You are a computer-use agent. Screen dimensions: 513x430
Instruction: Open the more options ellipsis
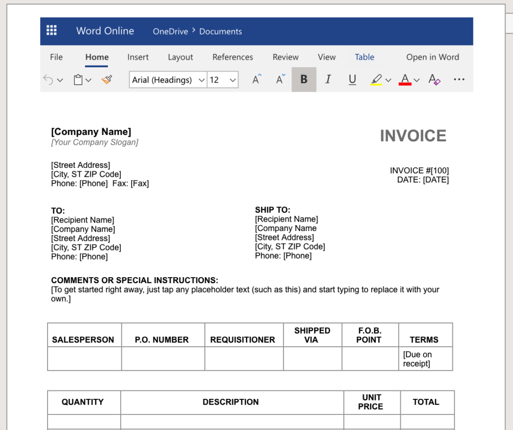pos(459,79)
